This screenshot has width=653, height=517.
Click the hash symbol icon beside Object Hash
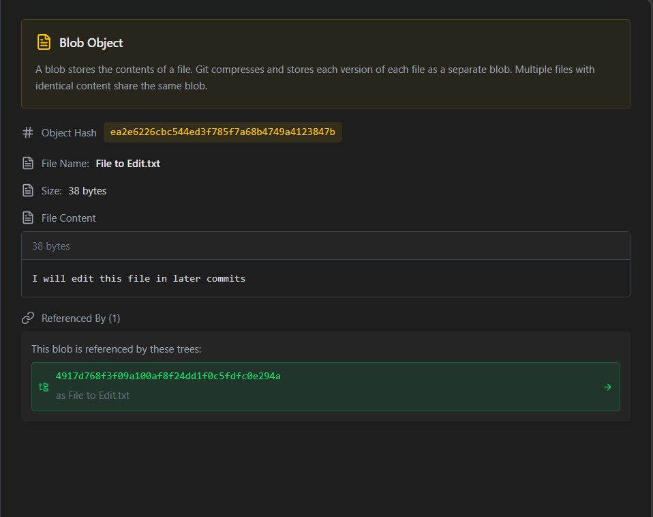click(x=28, y=132)
